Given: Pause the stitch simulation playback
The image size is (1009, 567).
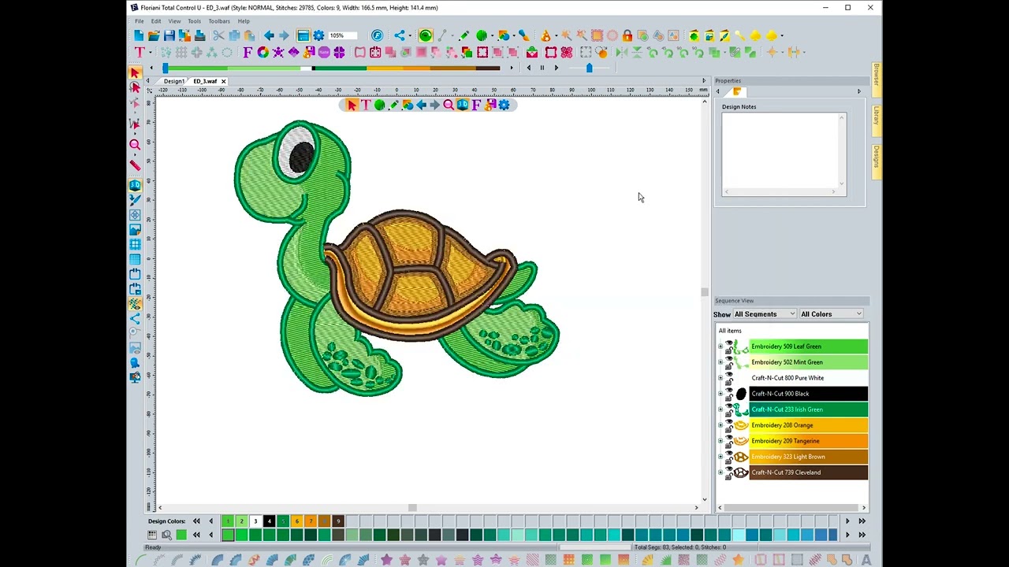Looking at the screenshot, I should (542, 68).
